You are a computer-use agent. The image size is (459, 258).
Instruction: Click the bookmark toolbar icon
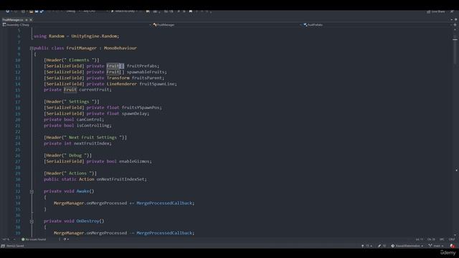click(191, 11)
